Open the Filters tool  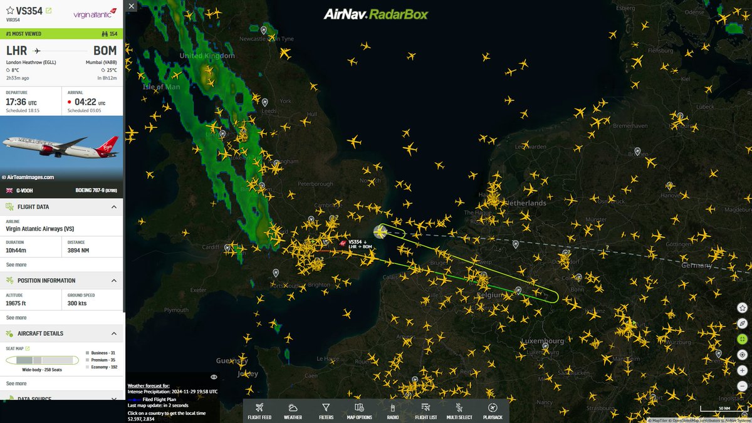(x=326, y=411)
